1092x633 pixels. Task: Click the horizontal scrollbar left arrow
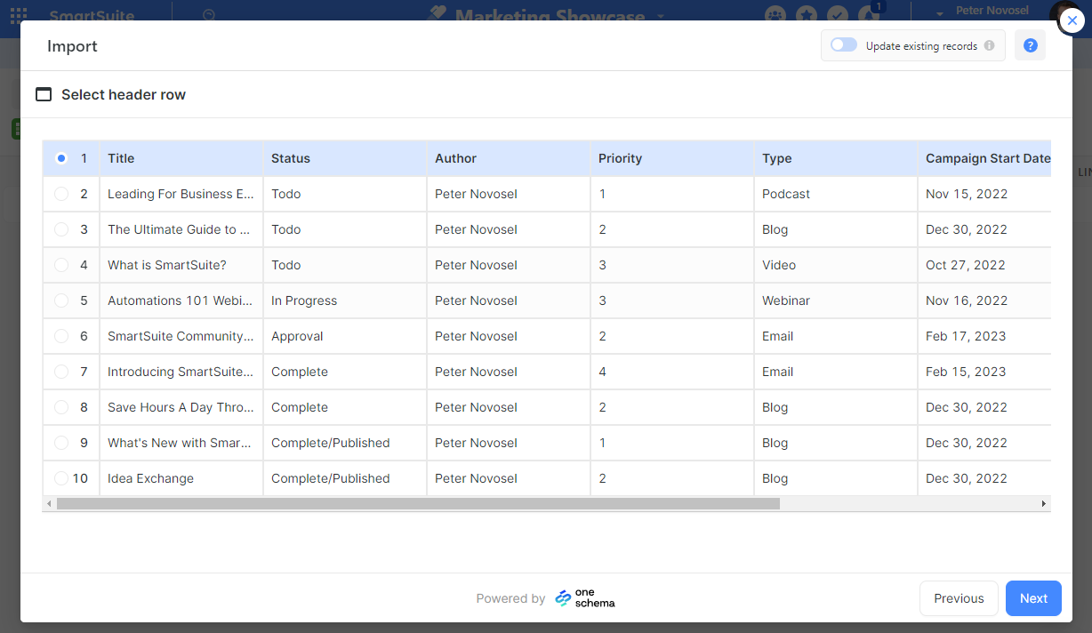(x=49, y=504)
